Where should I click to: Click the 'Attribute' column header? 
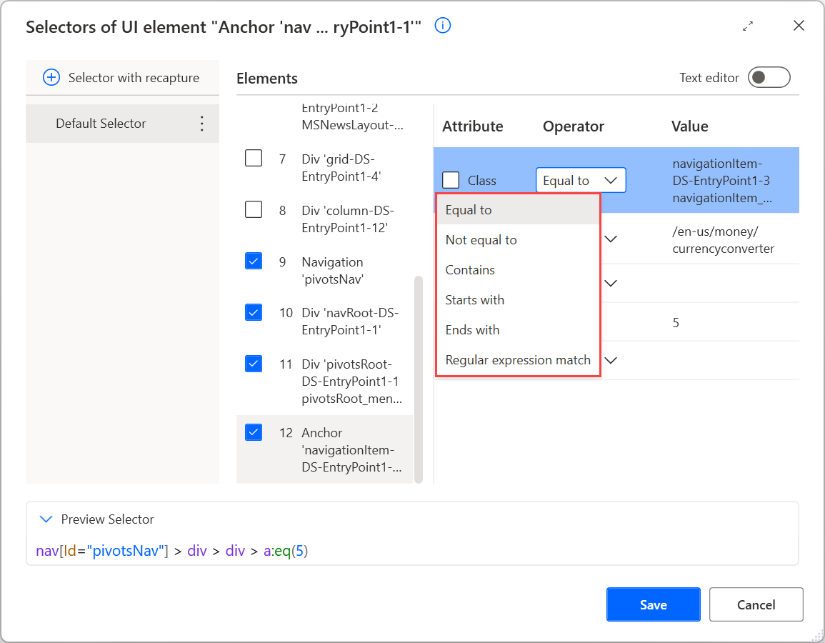(x=472, y=126)
